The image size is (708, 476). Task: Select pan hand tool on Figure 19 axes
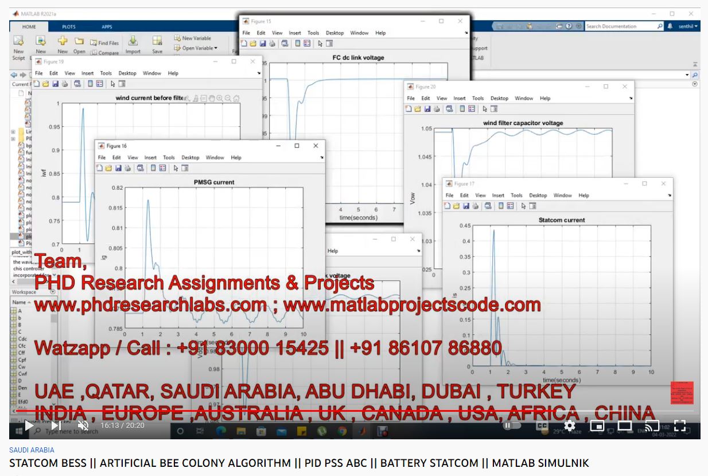coord(211,99)
